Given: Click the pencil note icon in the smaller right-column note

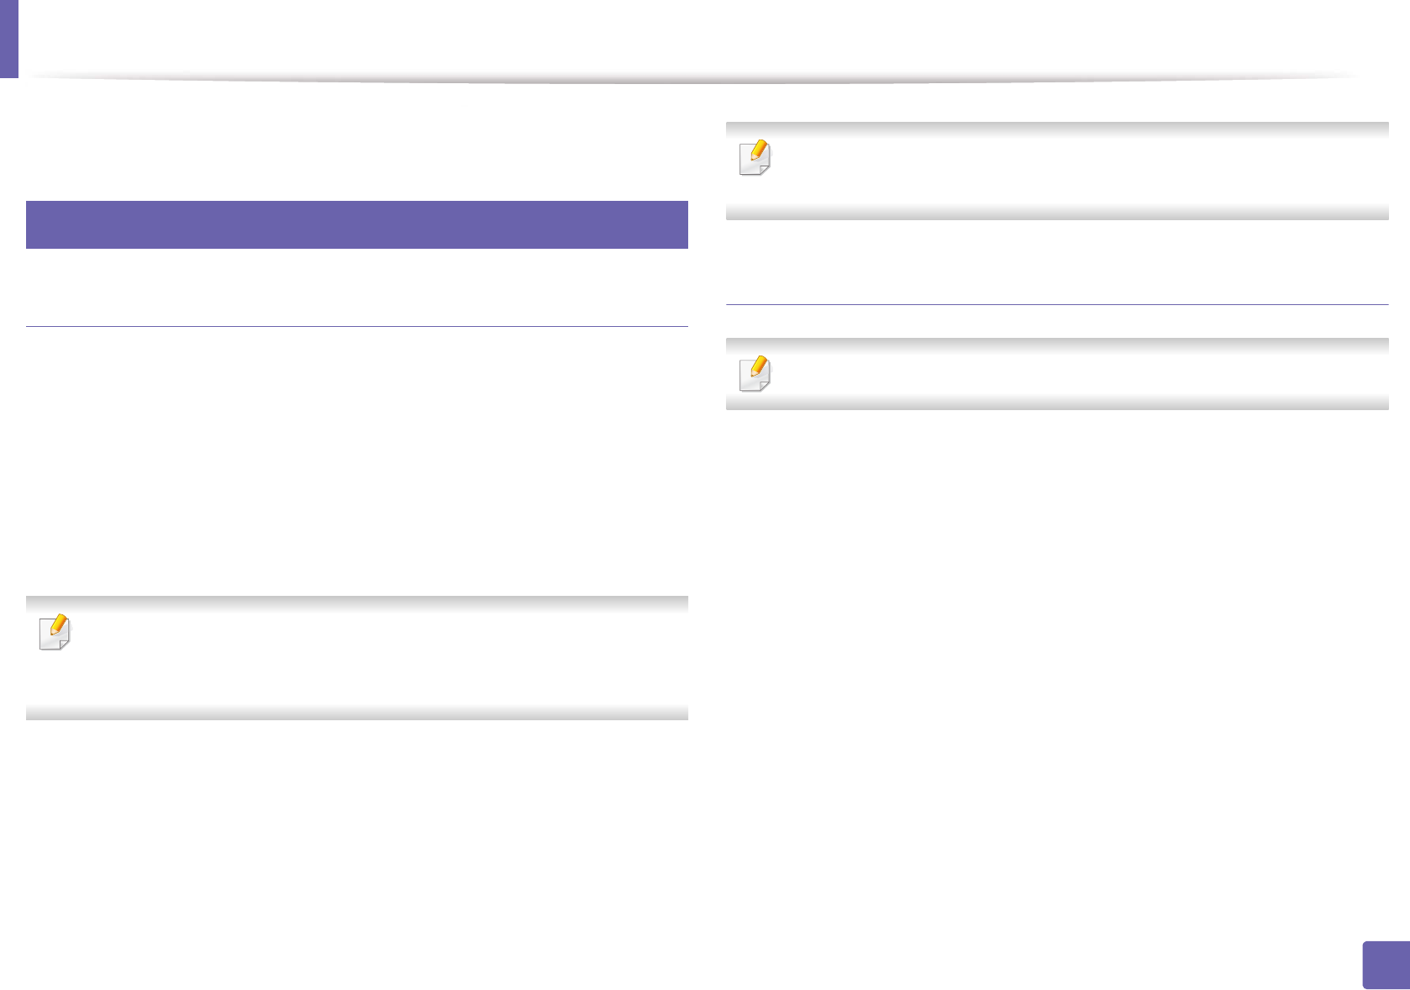Looking at the screenshot, I should tap(754, 373).
